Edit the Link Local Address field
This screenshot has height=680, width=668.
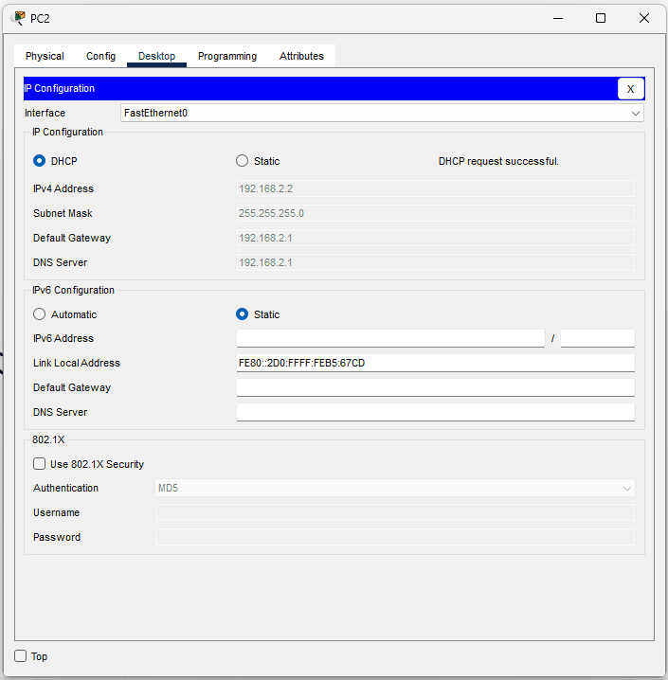click(435, 363)
